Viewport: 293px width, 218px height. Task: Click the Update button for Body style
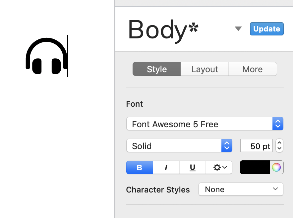pyautogui.click(x=266, y=29)
